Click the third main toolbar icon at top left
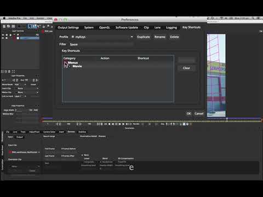The width and height of the screenshot is (263, 197). tap(13, 26)
